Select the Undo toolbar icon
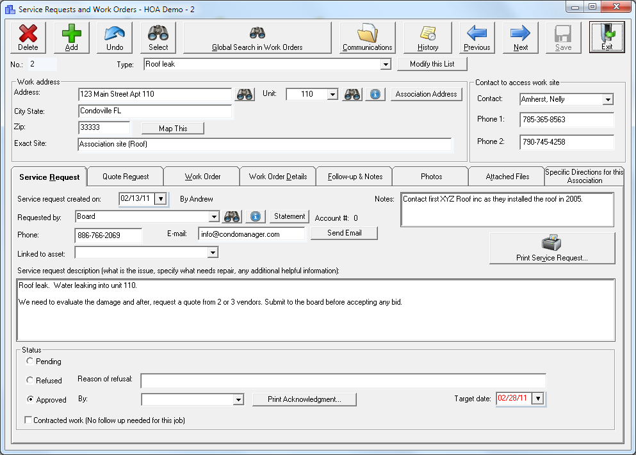Screen dimensions: 636x455 tap(113, 36)
